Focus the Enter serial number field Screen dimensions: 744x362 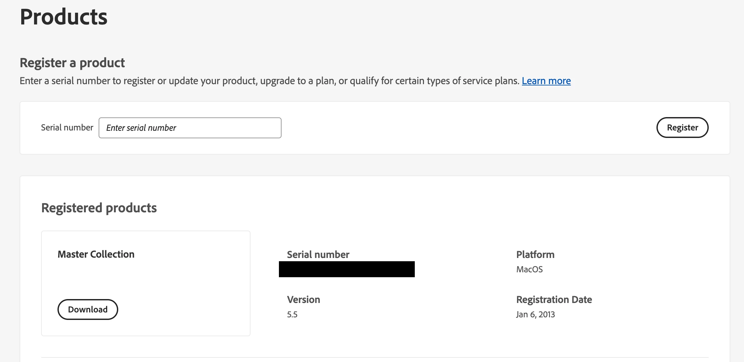click(x=190, y=128)
